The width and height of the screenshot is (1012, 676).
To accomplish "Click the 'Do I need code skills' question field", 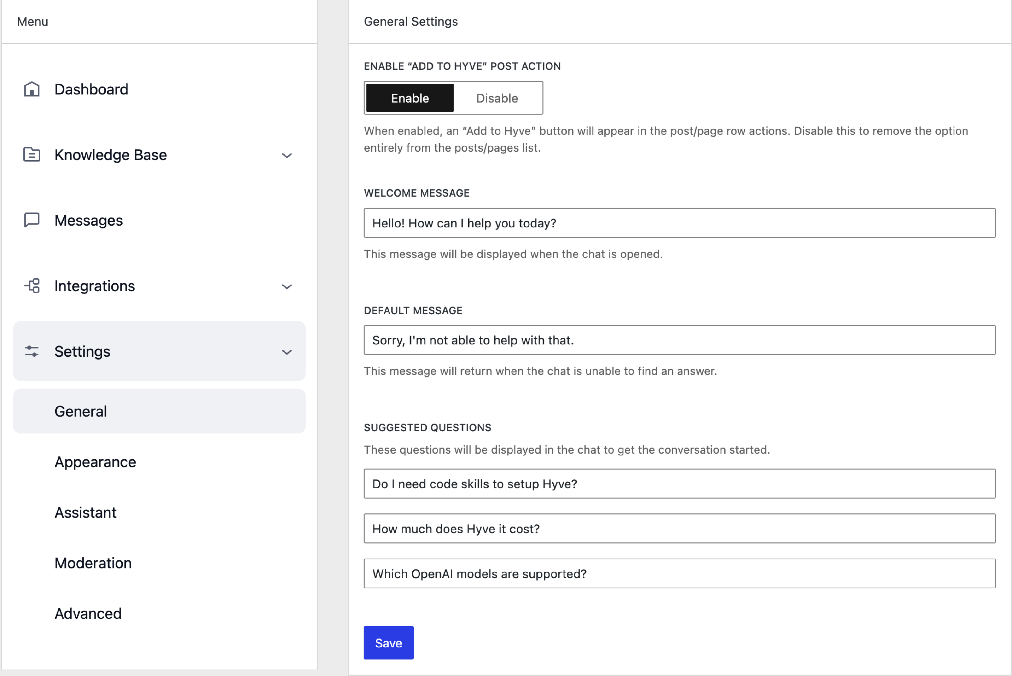I will point(679,484).
